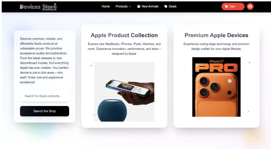Click the clock icon beside New Arrivals
271x149 pixels.
(139, 7)
